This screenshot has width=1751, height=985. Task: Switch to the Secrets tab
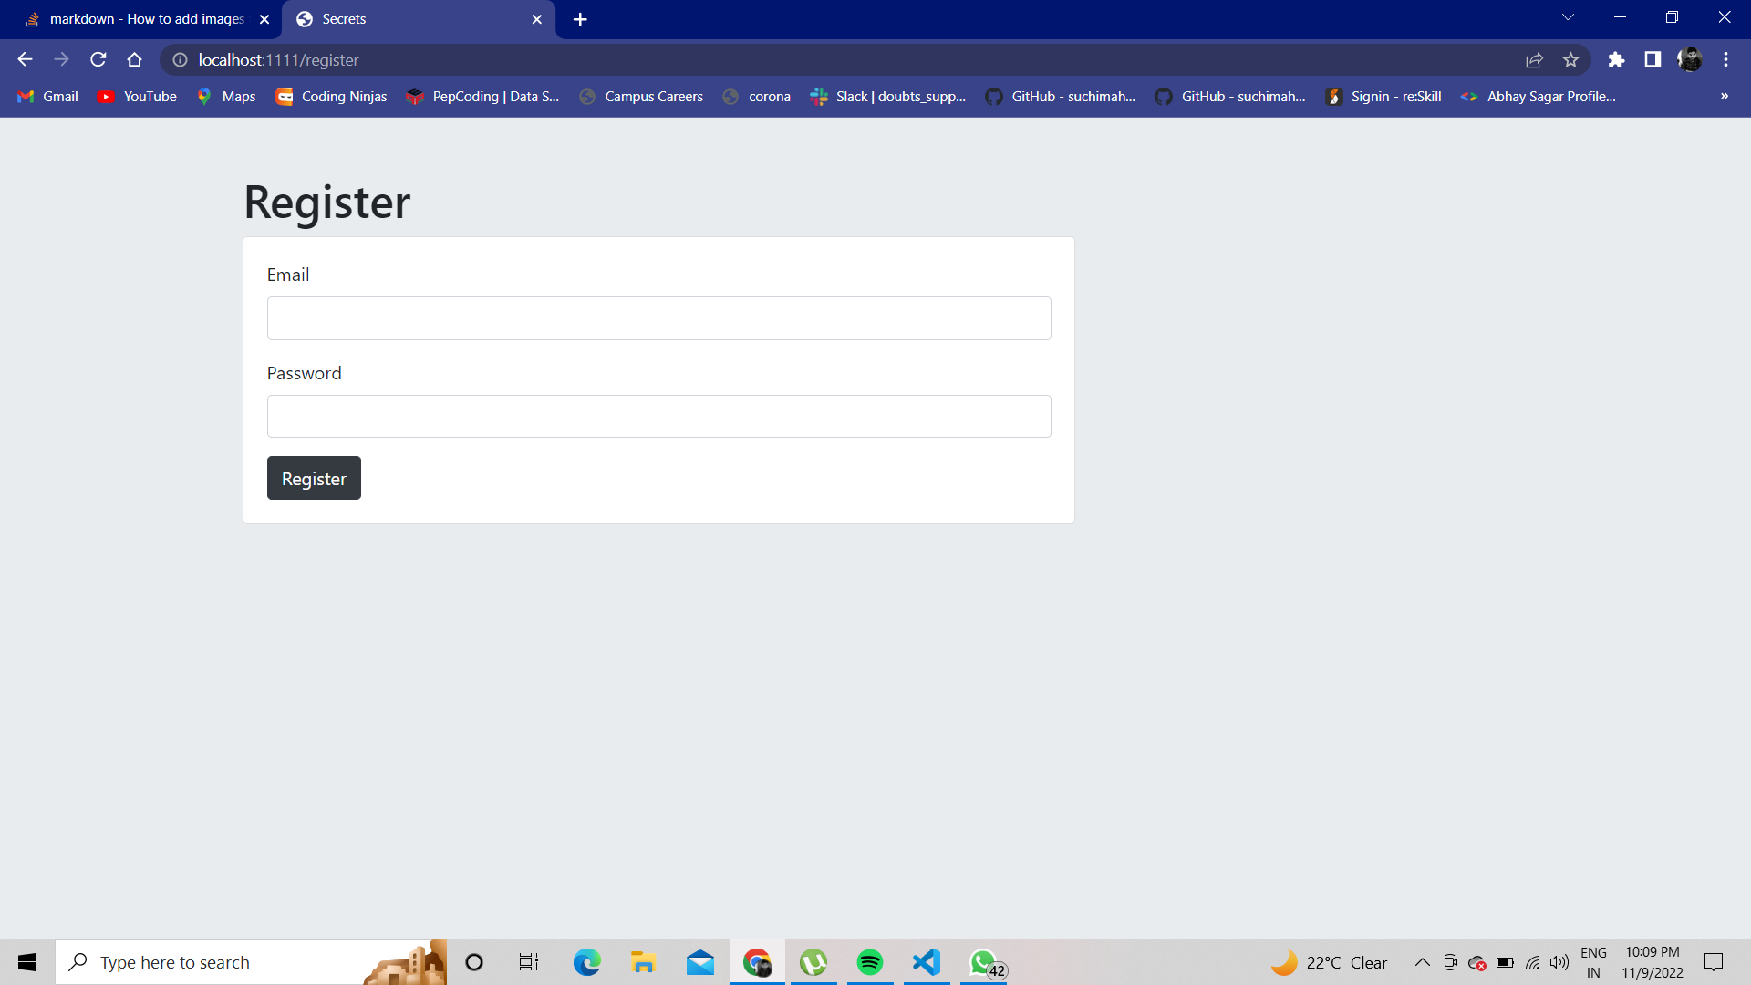pyautogui.click(x=419, y=19)
